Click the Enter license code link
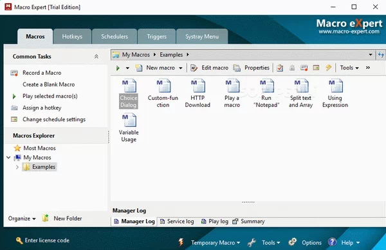Viewport: 386px width, 250px height. [47, 240]
